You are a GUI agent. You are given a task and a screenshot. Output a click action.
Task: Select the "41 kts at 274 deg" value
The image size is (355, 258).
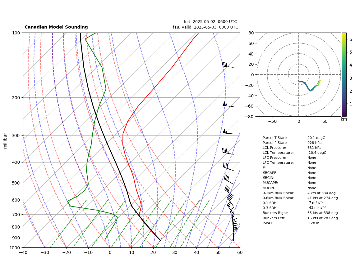pos(323,198)
